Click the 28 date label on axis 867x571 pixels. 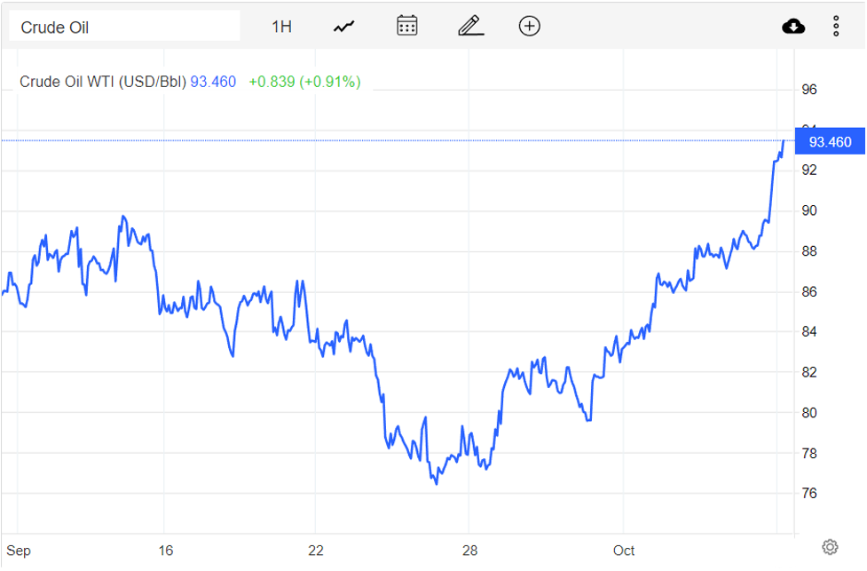click(469, 551)
